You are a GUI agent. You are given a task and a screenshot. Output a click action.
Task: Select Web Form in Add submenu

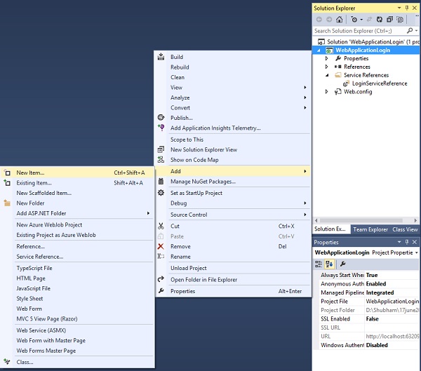click(x=29, y=309)
